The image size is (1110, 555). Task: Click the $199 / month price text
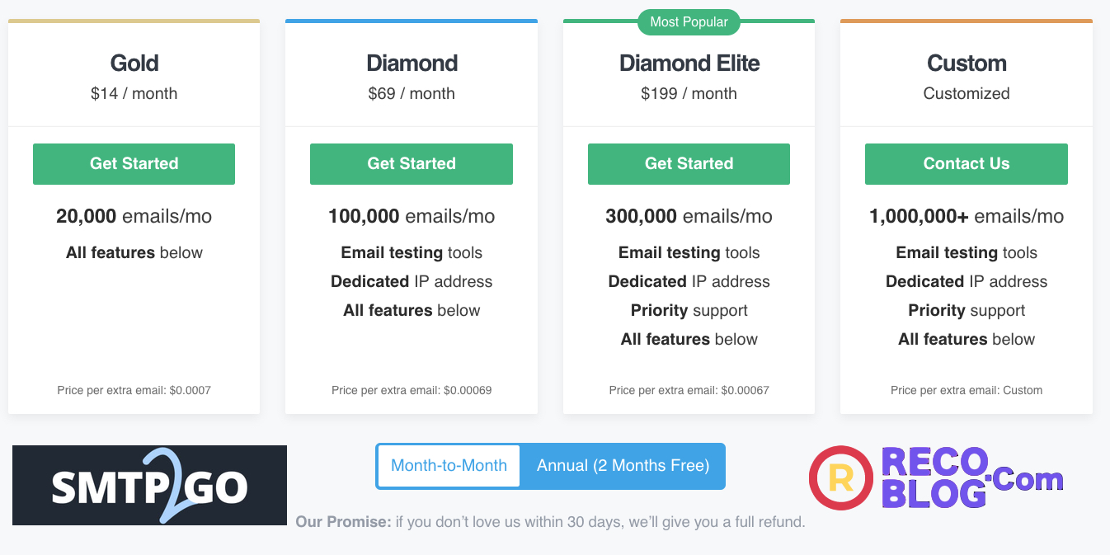point(689,94)
